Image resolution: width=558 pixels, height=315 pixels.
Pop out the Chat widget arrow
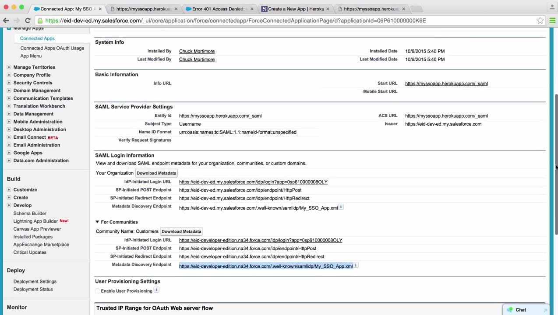click(x=545, y=310)
